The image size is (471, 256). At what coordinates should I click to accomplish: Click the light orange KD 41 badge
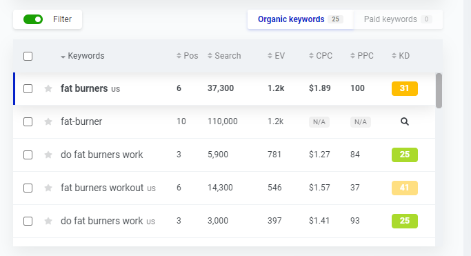(405, 188)
